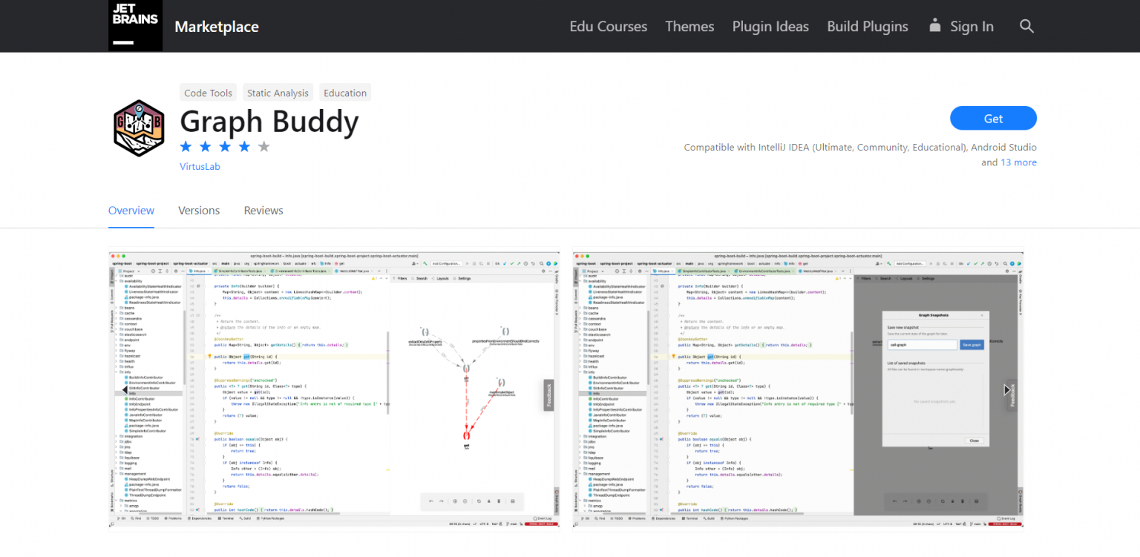Select the Overview tab
The width and height of the screenshot is (1140, 557).
click(x=131, y=210)
